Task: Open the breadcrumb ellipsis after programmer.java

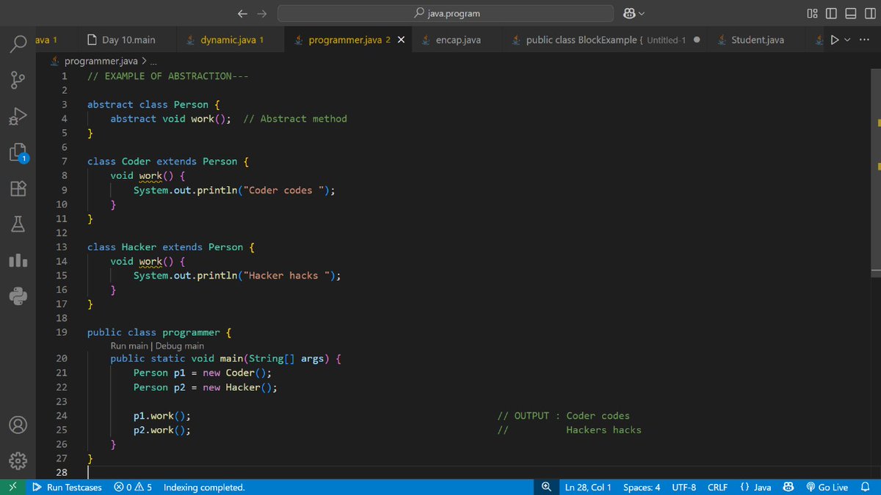Action: click(x=153, y=62)
